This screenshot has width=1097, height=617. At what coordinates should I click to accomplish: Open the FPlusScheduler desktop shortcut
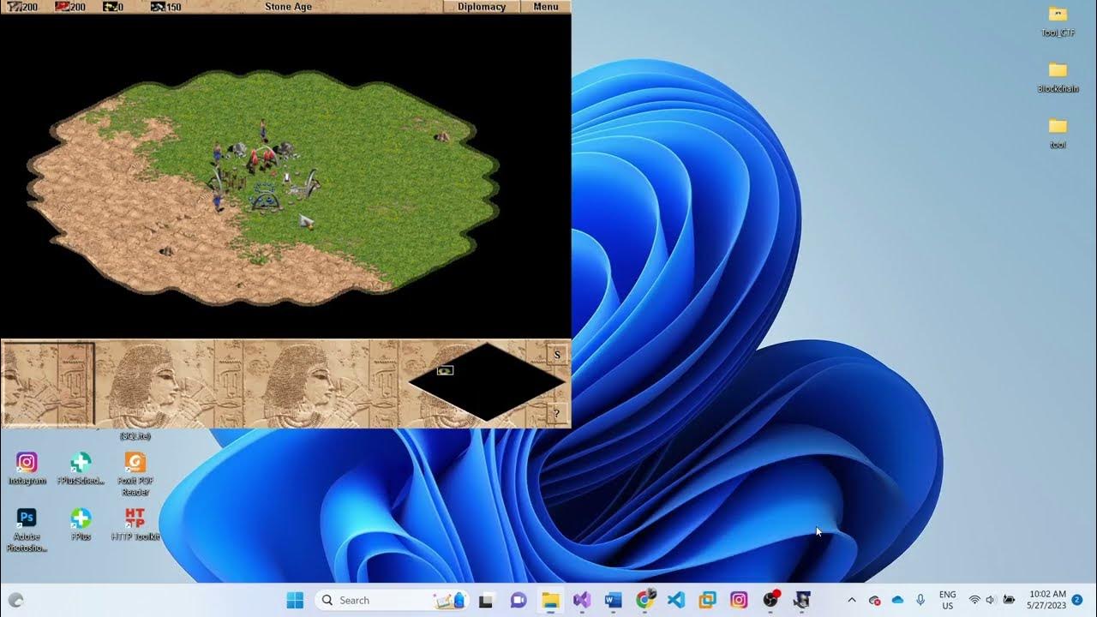coord(81,468)
